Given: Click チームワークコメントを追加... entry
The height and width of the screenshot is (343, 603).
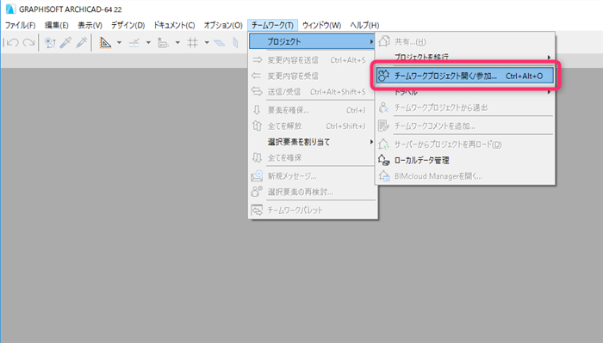Looking at the screenshot, I should pos(465,126).
